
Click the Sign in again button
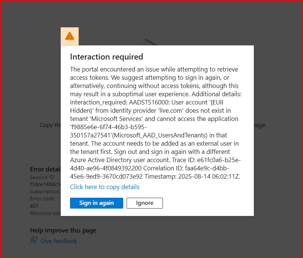point(96,203)
